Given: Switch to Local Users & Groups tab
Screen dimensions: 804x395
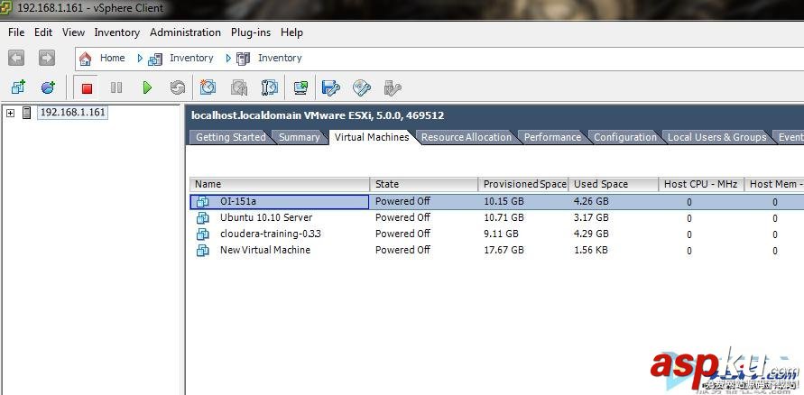Looking at the screenshot, I should click(x=716, y=137).
